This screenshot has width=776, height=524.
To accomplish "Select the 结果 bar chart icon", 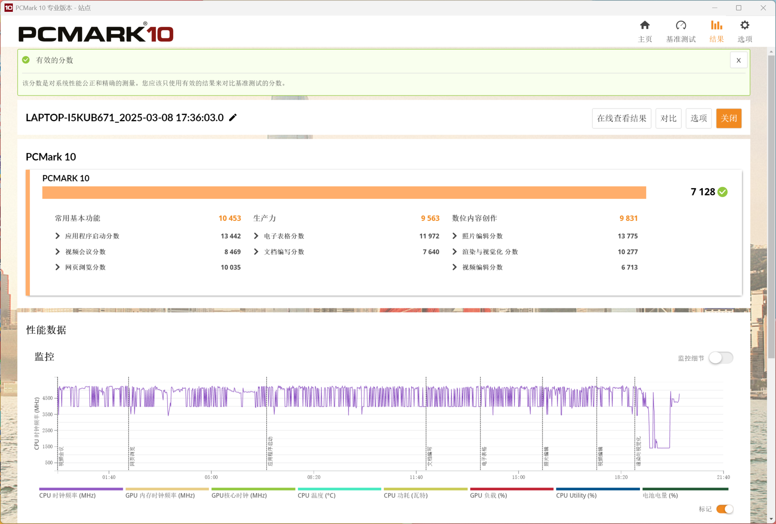I will coord(716,25).
